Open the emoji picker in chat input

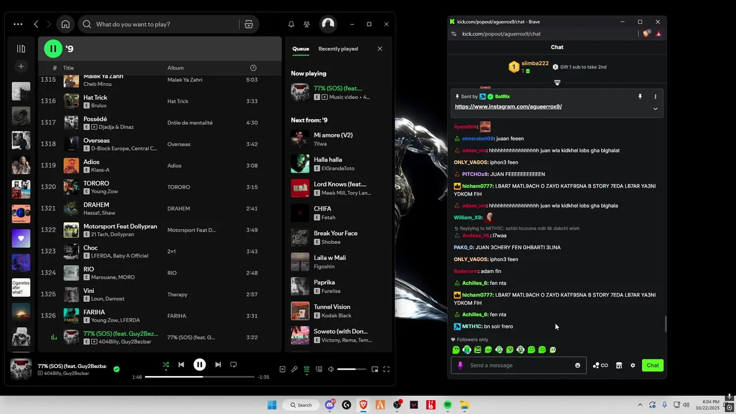pyautogui.click(x=578, y=365)
